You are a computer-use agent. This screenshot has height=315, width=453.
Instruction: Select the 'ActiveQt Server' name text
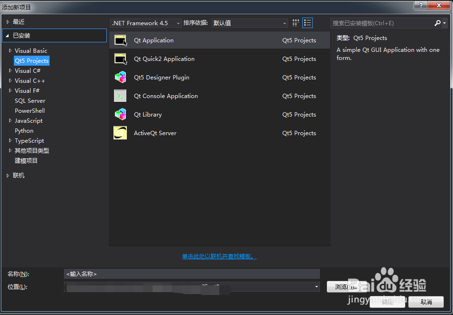coord(155,133)
